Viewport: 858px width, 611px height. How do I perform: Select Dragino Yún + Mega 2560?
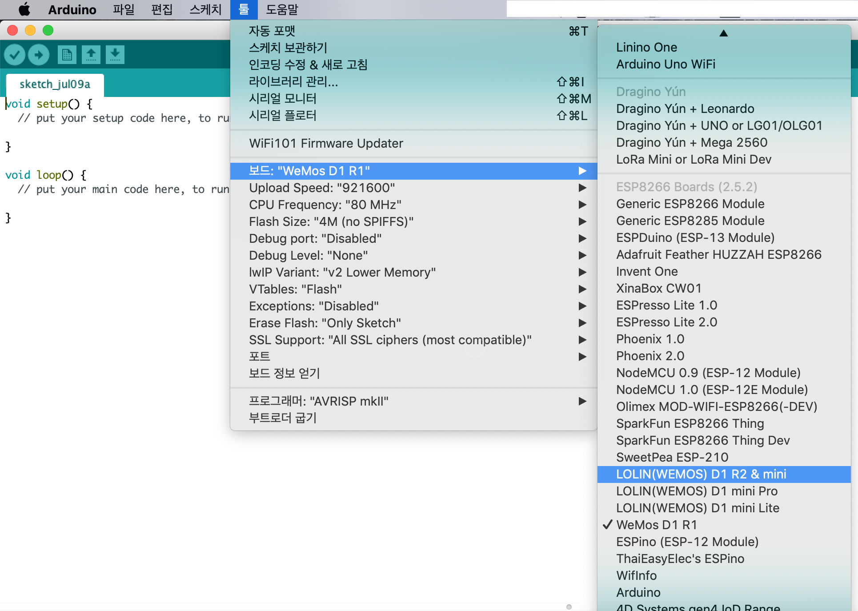click(724, 142)
